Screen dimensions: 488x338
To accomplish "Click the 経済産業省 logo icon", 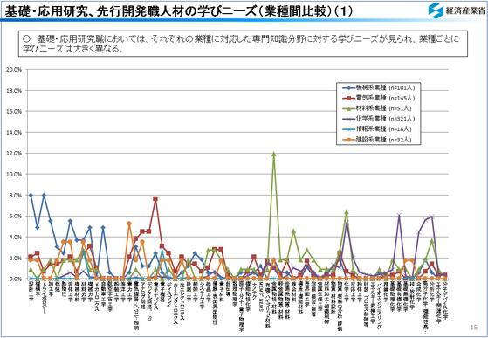I will tap(435, 10).
